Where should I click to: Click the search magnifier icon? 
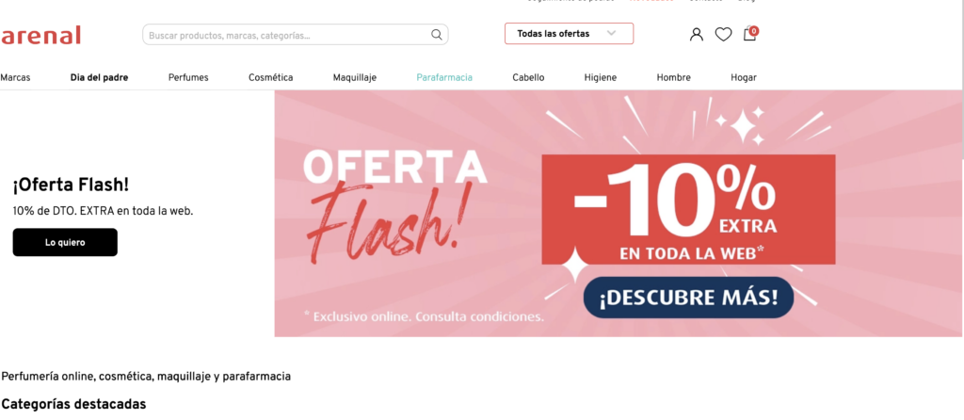[x=437, y=35]
